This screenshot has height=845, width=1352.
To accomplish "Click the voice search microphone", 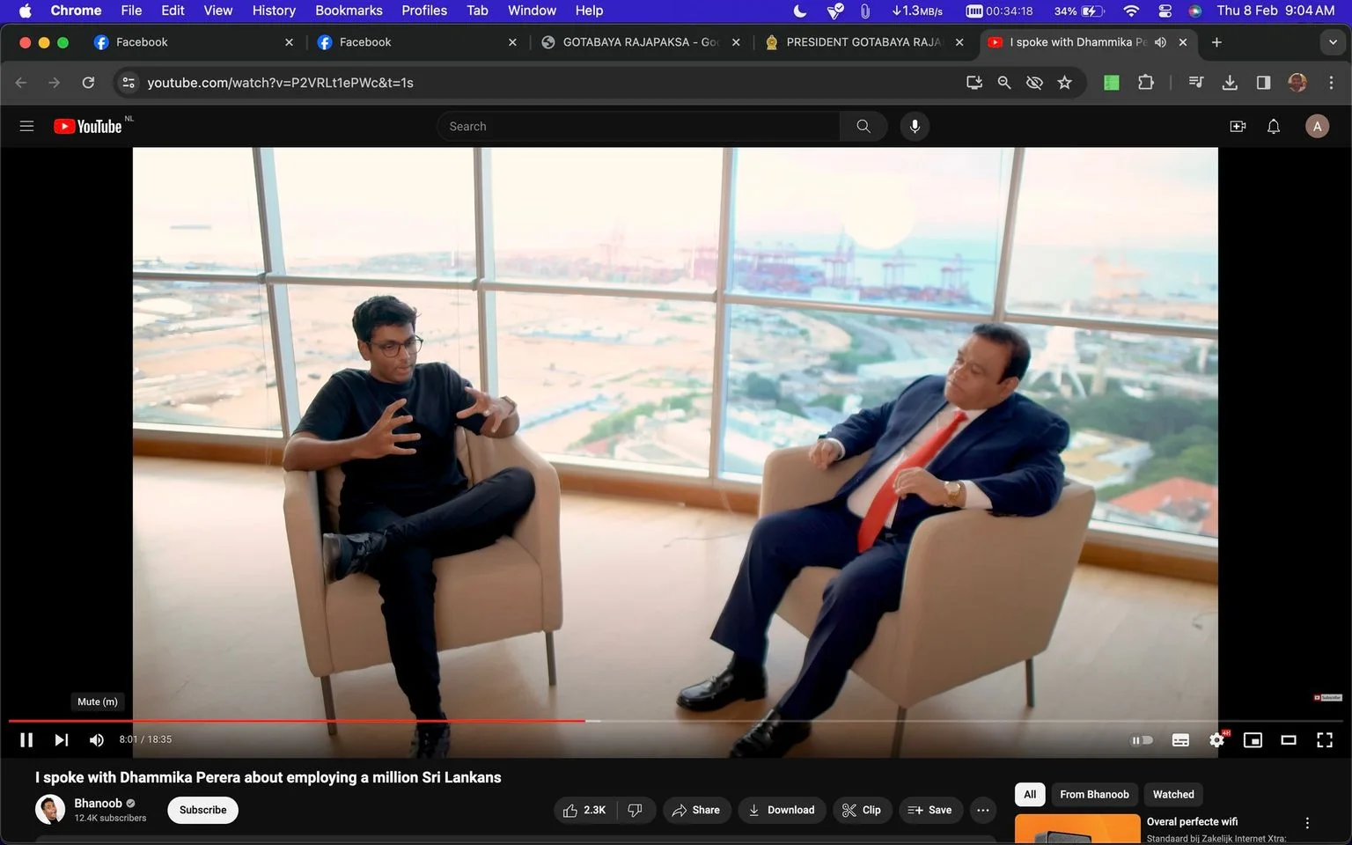I will coord(915,127).
